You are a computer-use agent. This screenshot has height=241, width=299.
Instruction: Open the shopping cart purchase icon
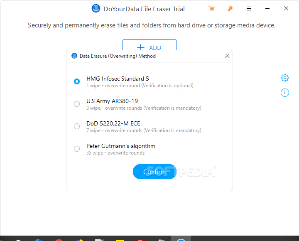(x=211, y=9)
